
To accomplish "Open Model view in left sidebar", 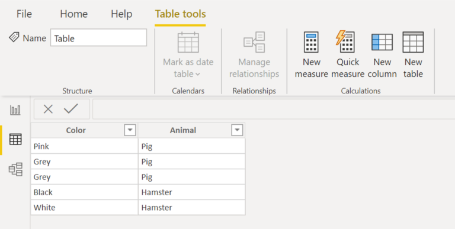I will 15,170.
